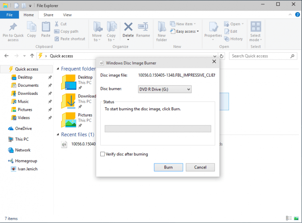Expand the Easy access dropdown
The height and width of the screenshot is (223, 302).
click(198, 31)
